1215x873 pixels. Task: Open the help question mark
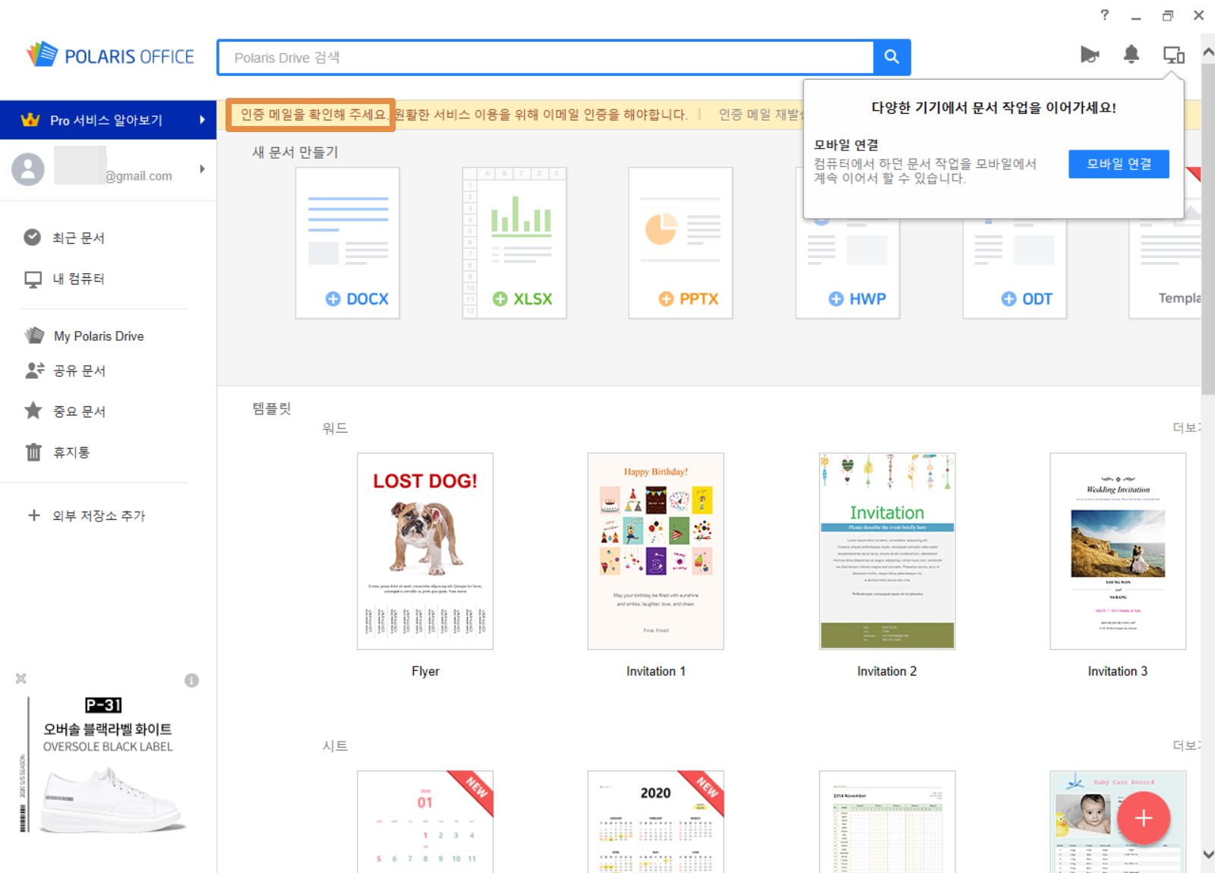click(1105, 14)
